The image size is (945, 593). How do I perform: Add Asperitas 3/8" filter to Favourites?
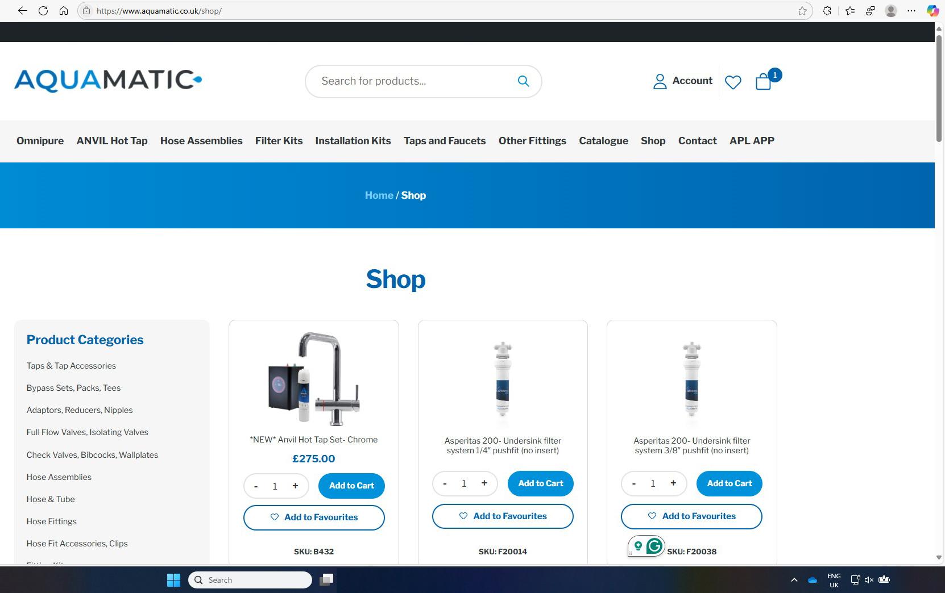[691, 516]
